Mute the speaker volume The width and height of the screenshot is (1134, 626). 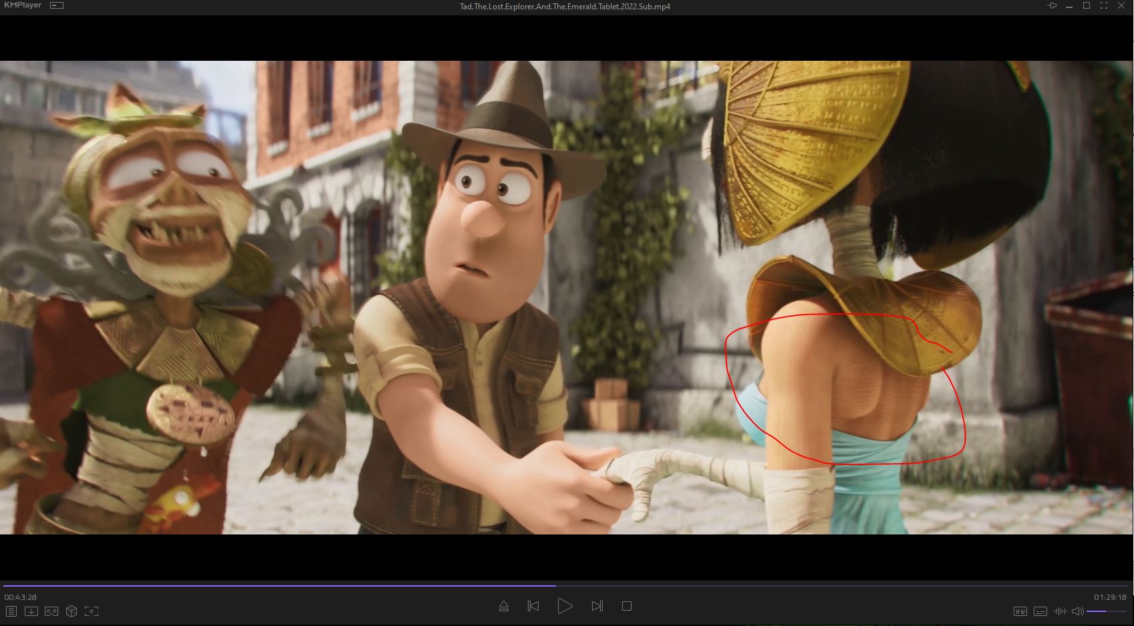(x=1077, y=611)
